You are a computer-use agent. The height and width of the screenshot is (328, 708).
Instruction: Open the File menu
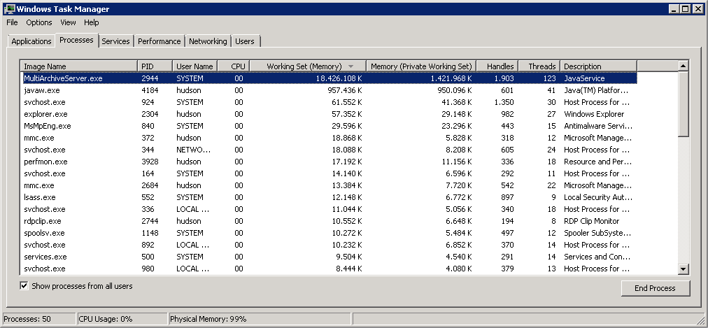point(12,22)
